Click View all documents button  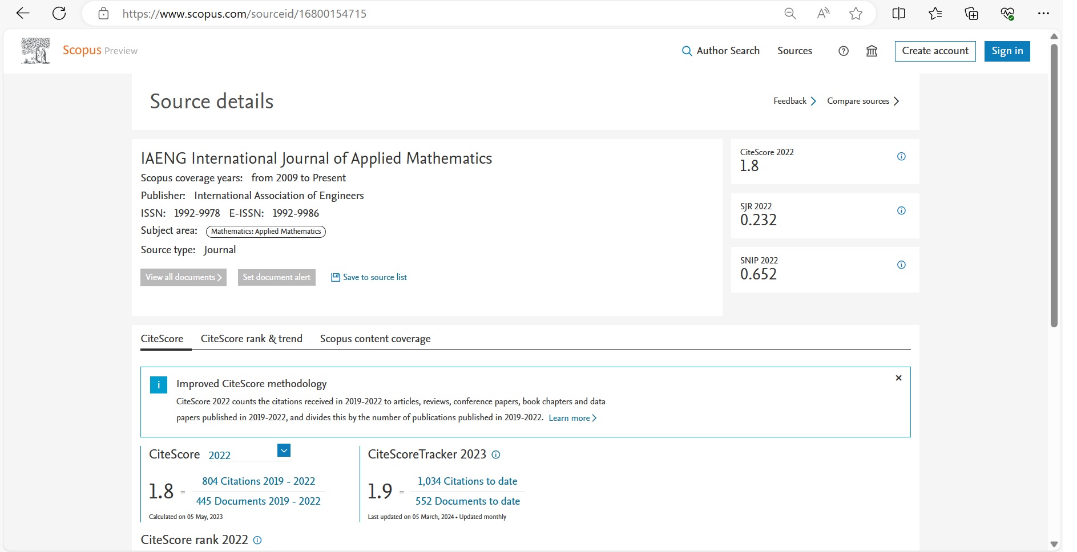183,277
